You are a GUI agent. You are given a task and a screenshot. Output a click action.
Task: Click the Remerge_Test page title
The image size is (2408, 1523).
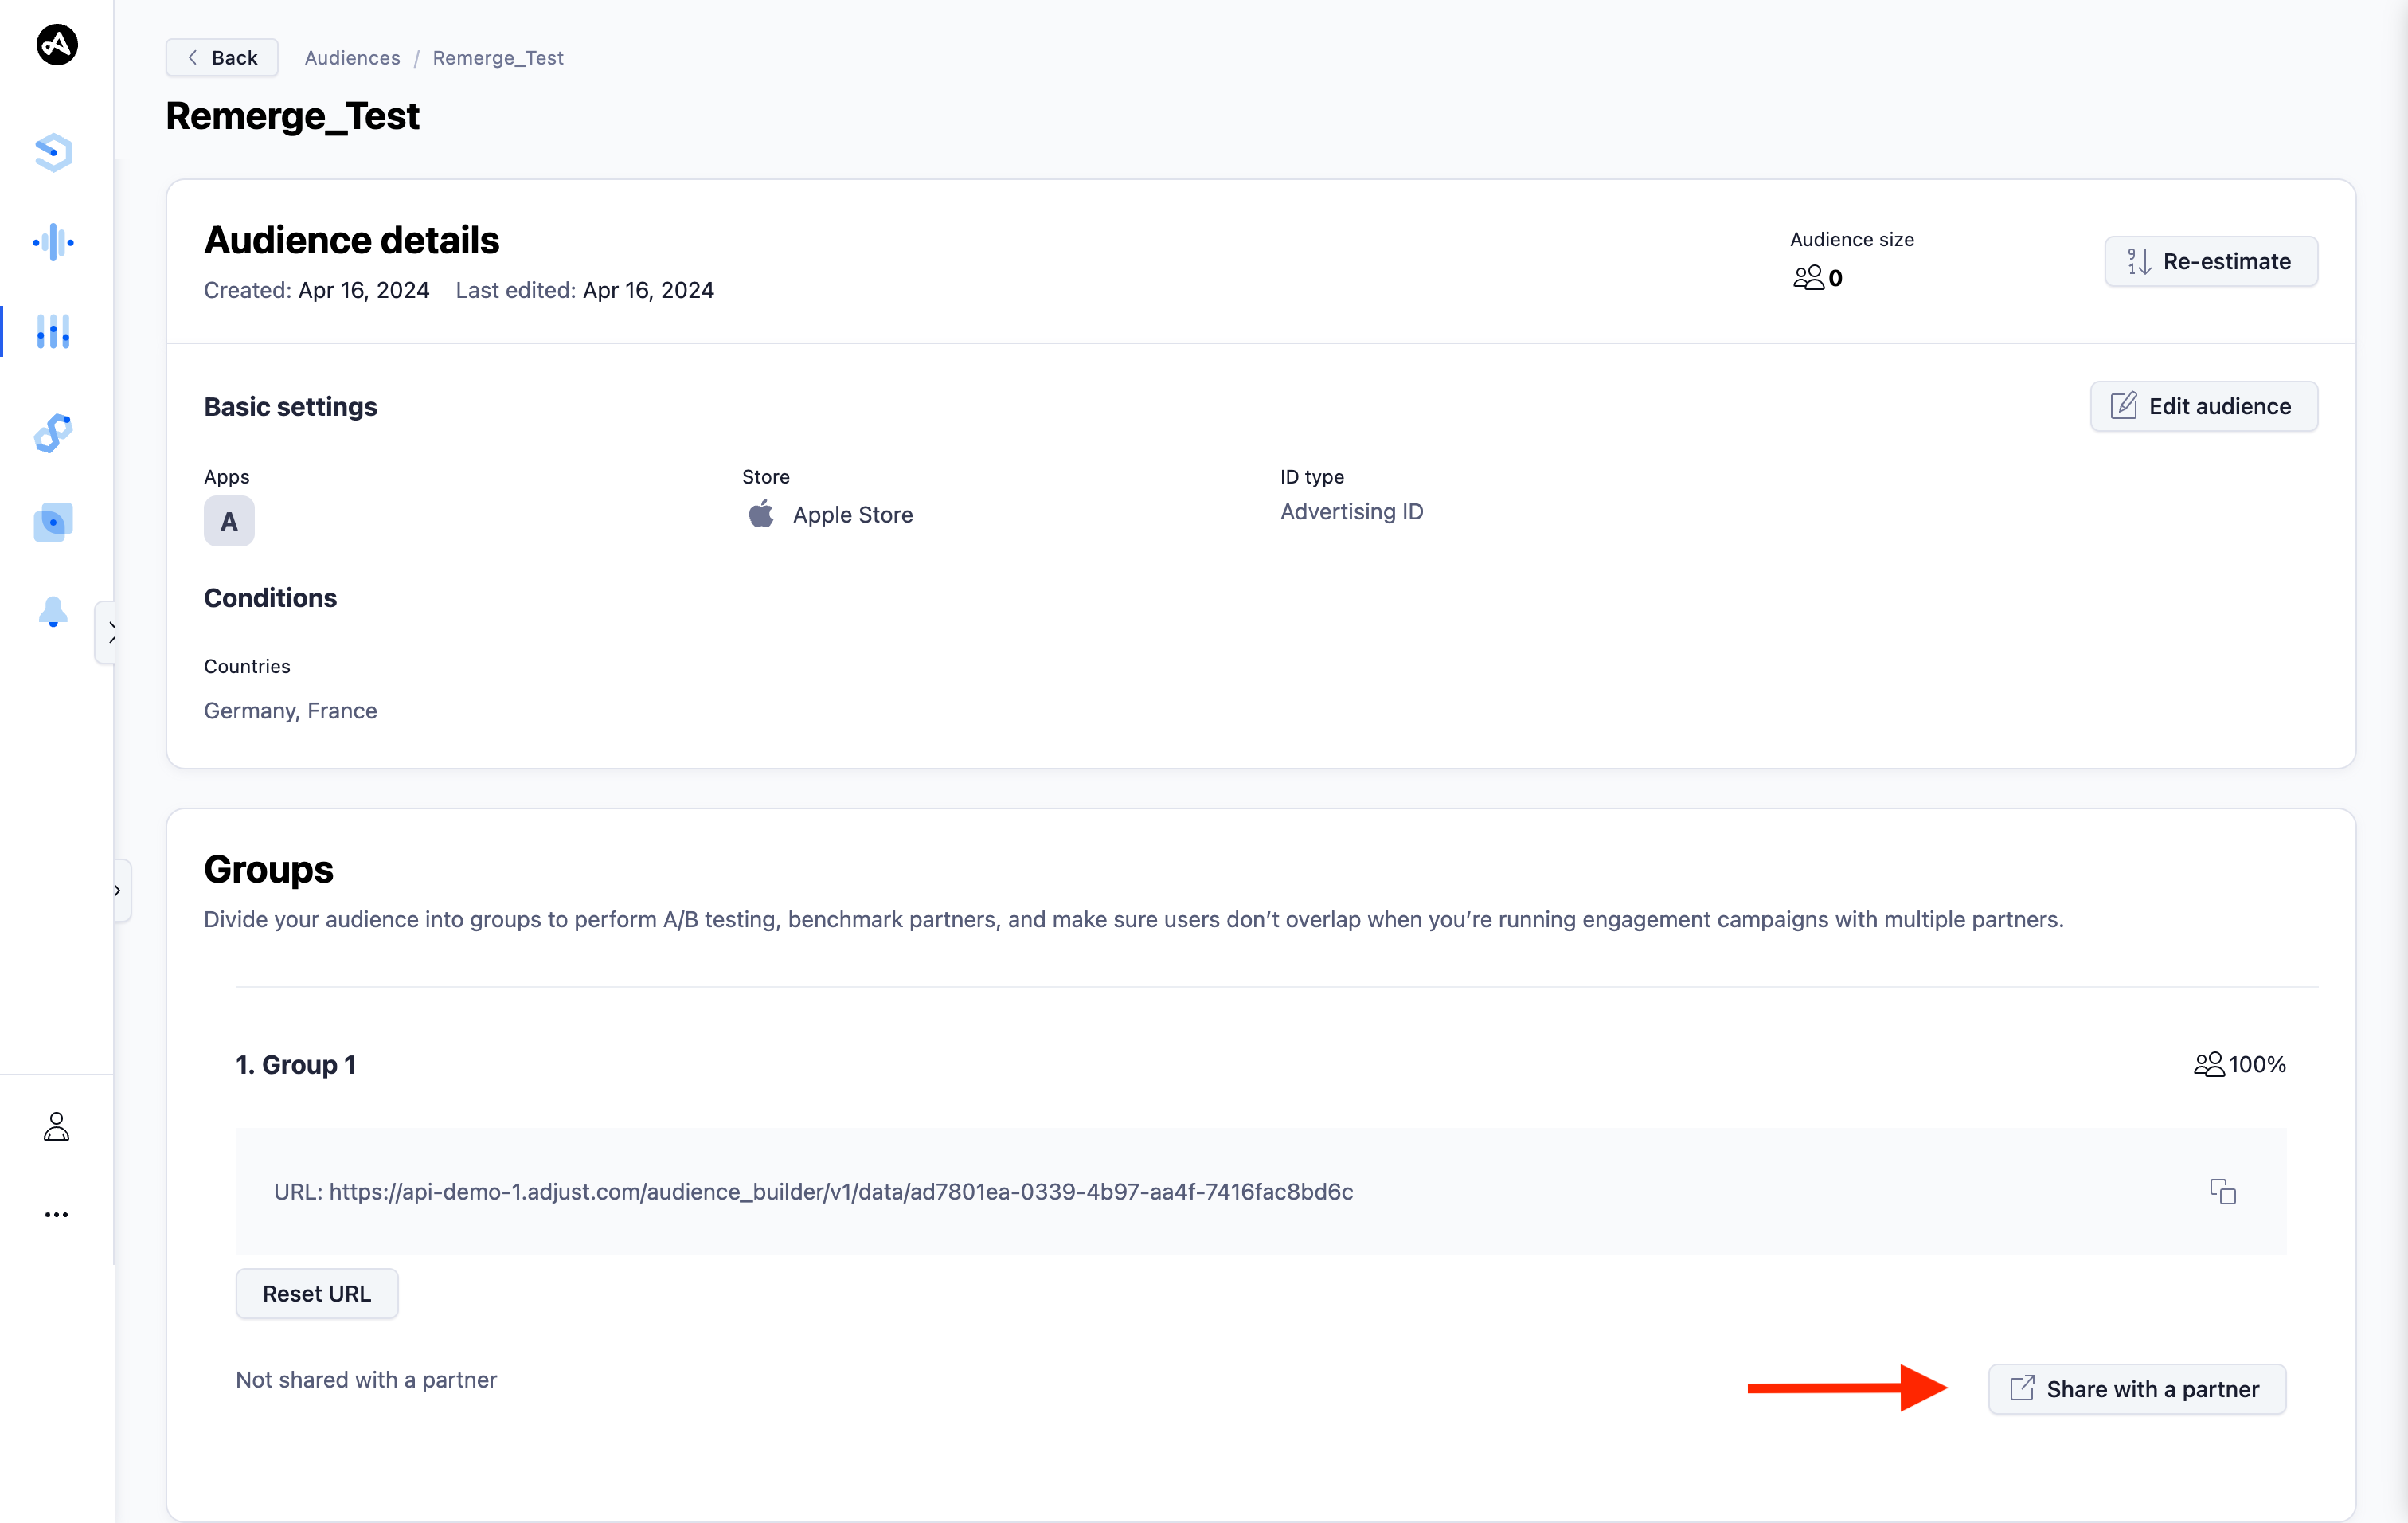pyautogui.click(x=292, y=116)
